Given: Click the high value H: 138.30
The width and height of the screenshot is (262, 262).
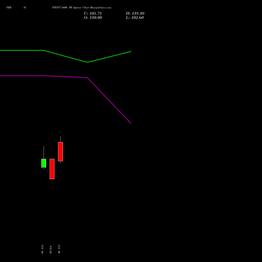Looking at the screenshot, I should [135, 14].
